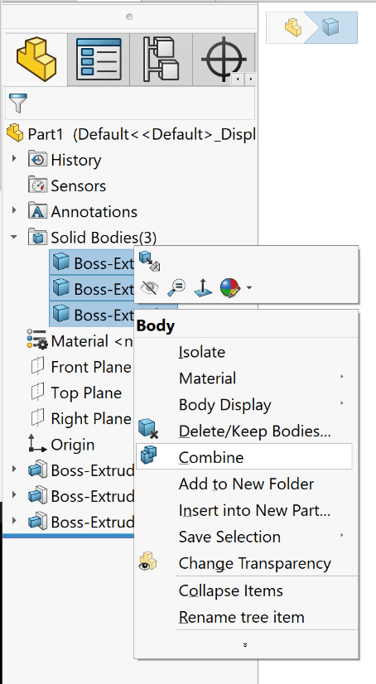Click the Normal To icon in context toolbar
Image resolution: width=376 pixels, height=684 pixels.
[x=203, y=288]
